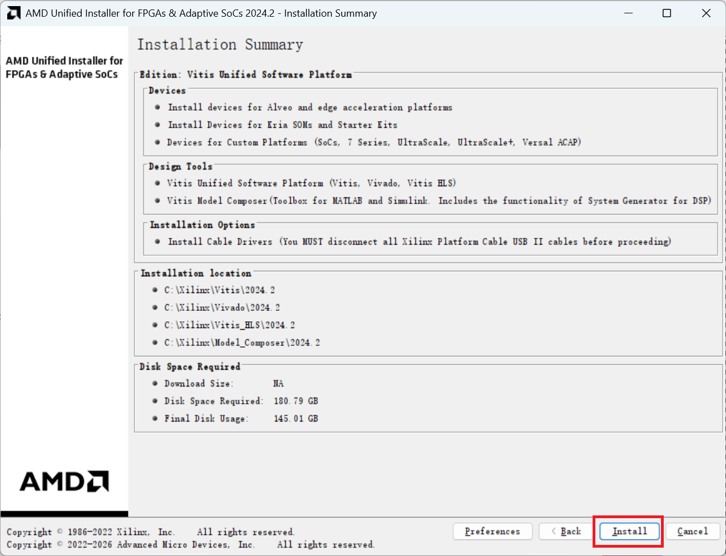
Task: Close the installer window
Action: (706, 13)
